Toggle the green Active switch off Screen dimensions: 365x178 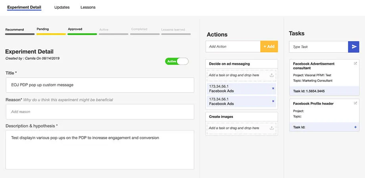[x=177, y=61]
